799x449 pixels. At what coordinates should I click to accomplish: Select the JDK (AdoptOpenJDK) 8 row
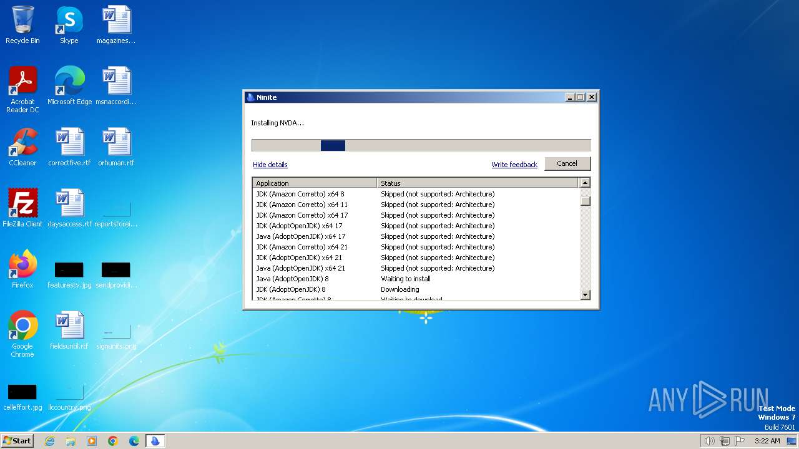tap(416, 289)
